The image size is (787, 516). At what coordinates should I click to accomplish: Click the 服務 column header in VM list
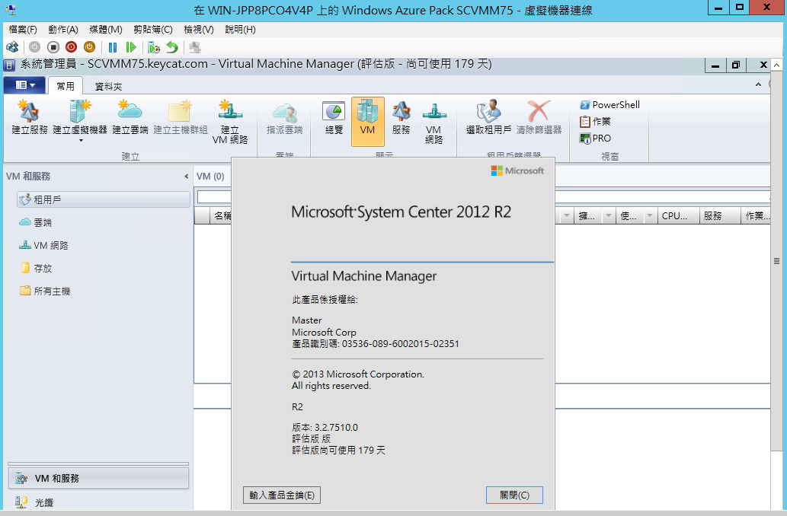coord(720,216)
